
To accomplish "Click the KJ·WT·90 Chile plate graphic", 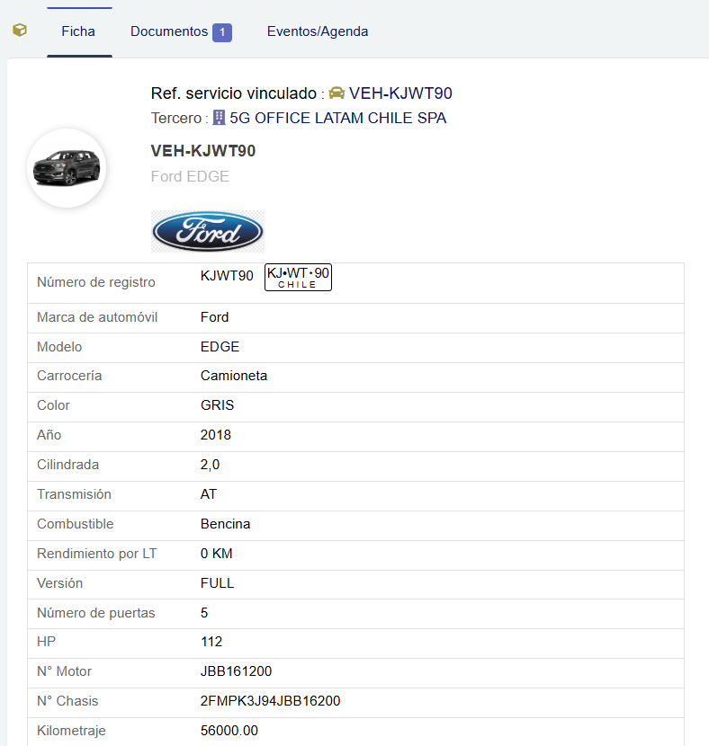I will (x=298, y=277).
